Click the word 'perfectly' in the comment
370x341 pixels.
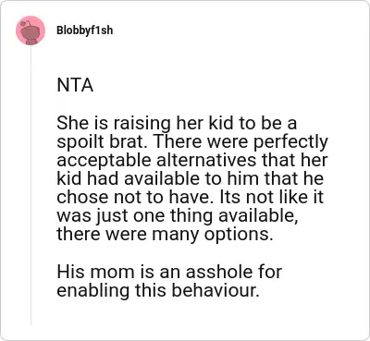[x=291, y=142]
